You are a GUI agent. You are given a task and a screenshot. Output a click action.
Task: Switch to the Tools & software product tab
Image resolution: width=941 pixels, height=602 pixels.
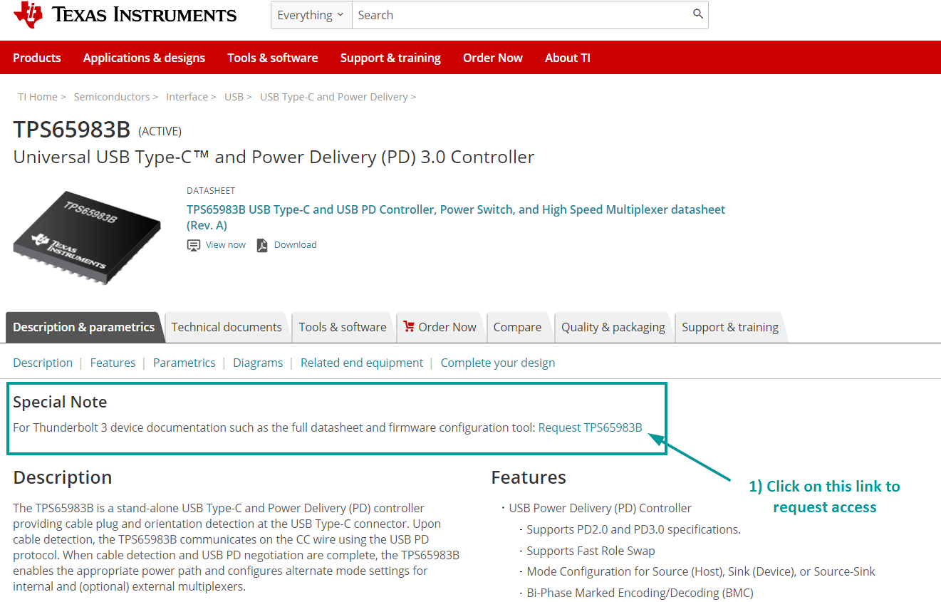pos(343,327)
